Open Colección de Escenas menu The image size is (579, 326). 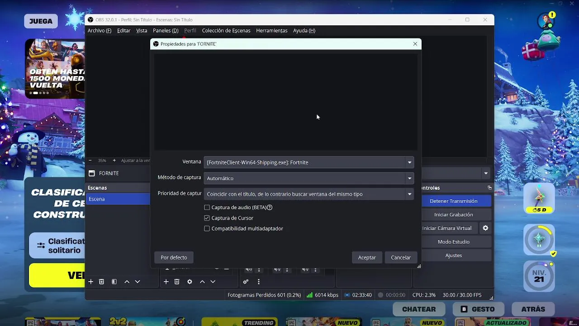pyautogui.click(x=226, y=30)
